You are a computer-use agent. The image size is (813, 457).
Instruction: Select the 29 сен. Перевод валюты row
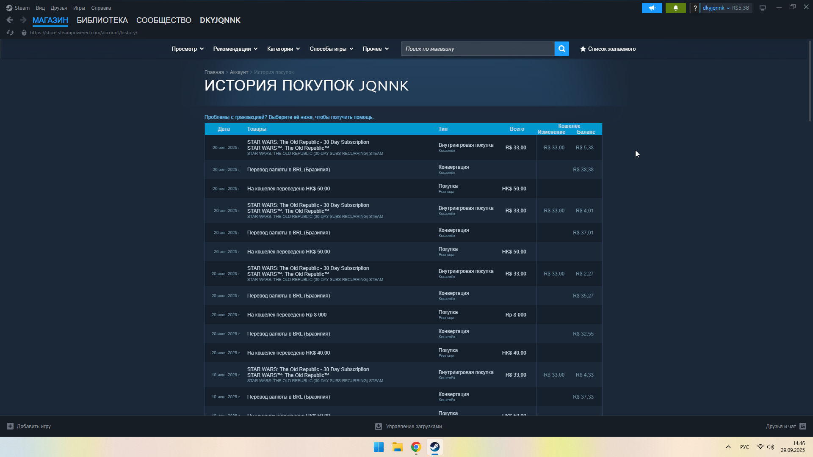tap(403, 170)
